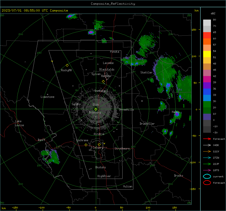The height and width of the screenshot is (211, 226).
Task: Click the yellow diamond marker beside RockyMH
Action: (67, 65)
